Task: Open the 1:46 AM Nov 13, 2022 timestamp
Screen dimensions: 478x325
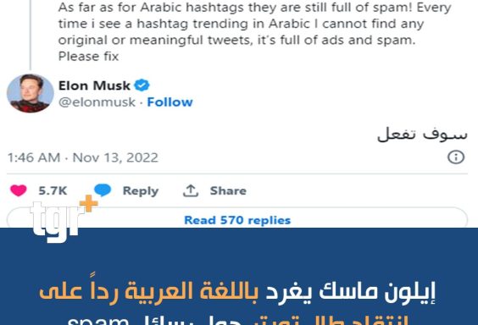Action: click(82, 157)
